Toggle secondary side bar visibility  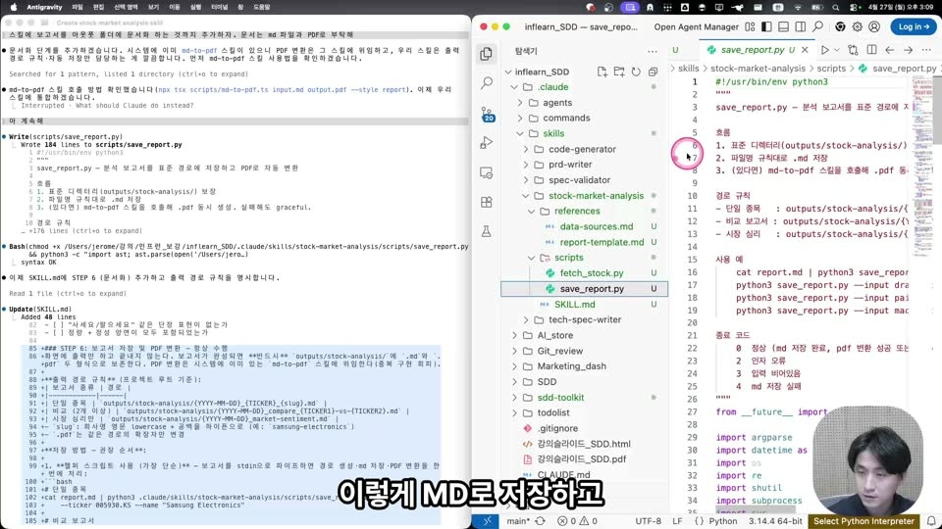(801, 27)
